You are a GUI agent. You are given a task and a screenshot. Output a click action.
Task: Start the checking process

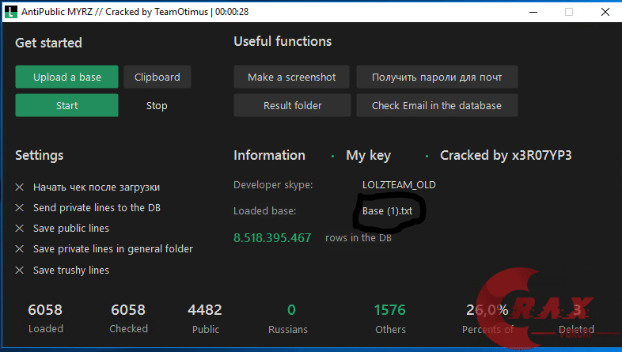[66, 105]
